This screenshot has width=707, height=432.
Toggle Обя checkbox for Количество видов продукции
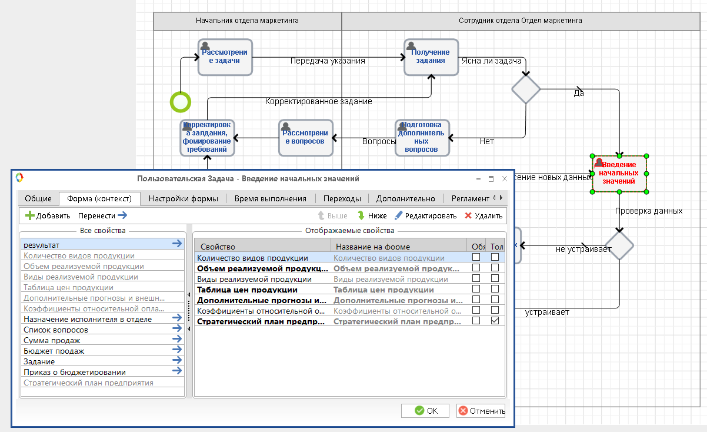[476, 258]
